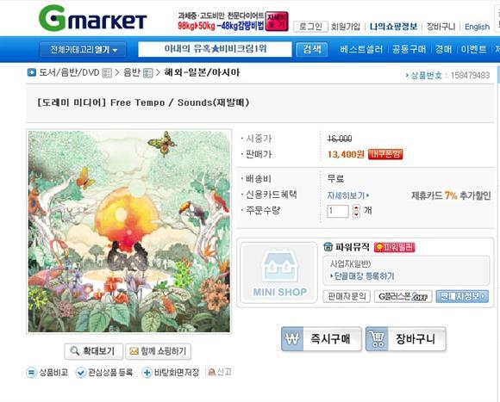This screenshot has height=402, width=500.
Task: Click the envelope 함께 쇼핑하기 button
Action: tap(158, 351)
